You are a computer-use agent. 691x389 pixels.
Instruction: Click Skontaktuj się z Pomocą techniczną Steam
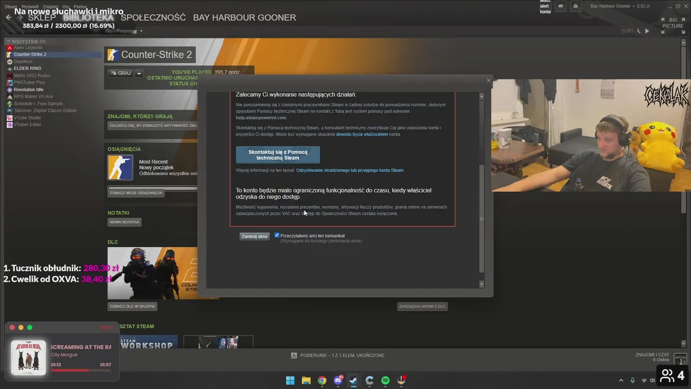click(278, 155)
